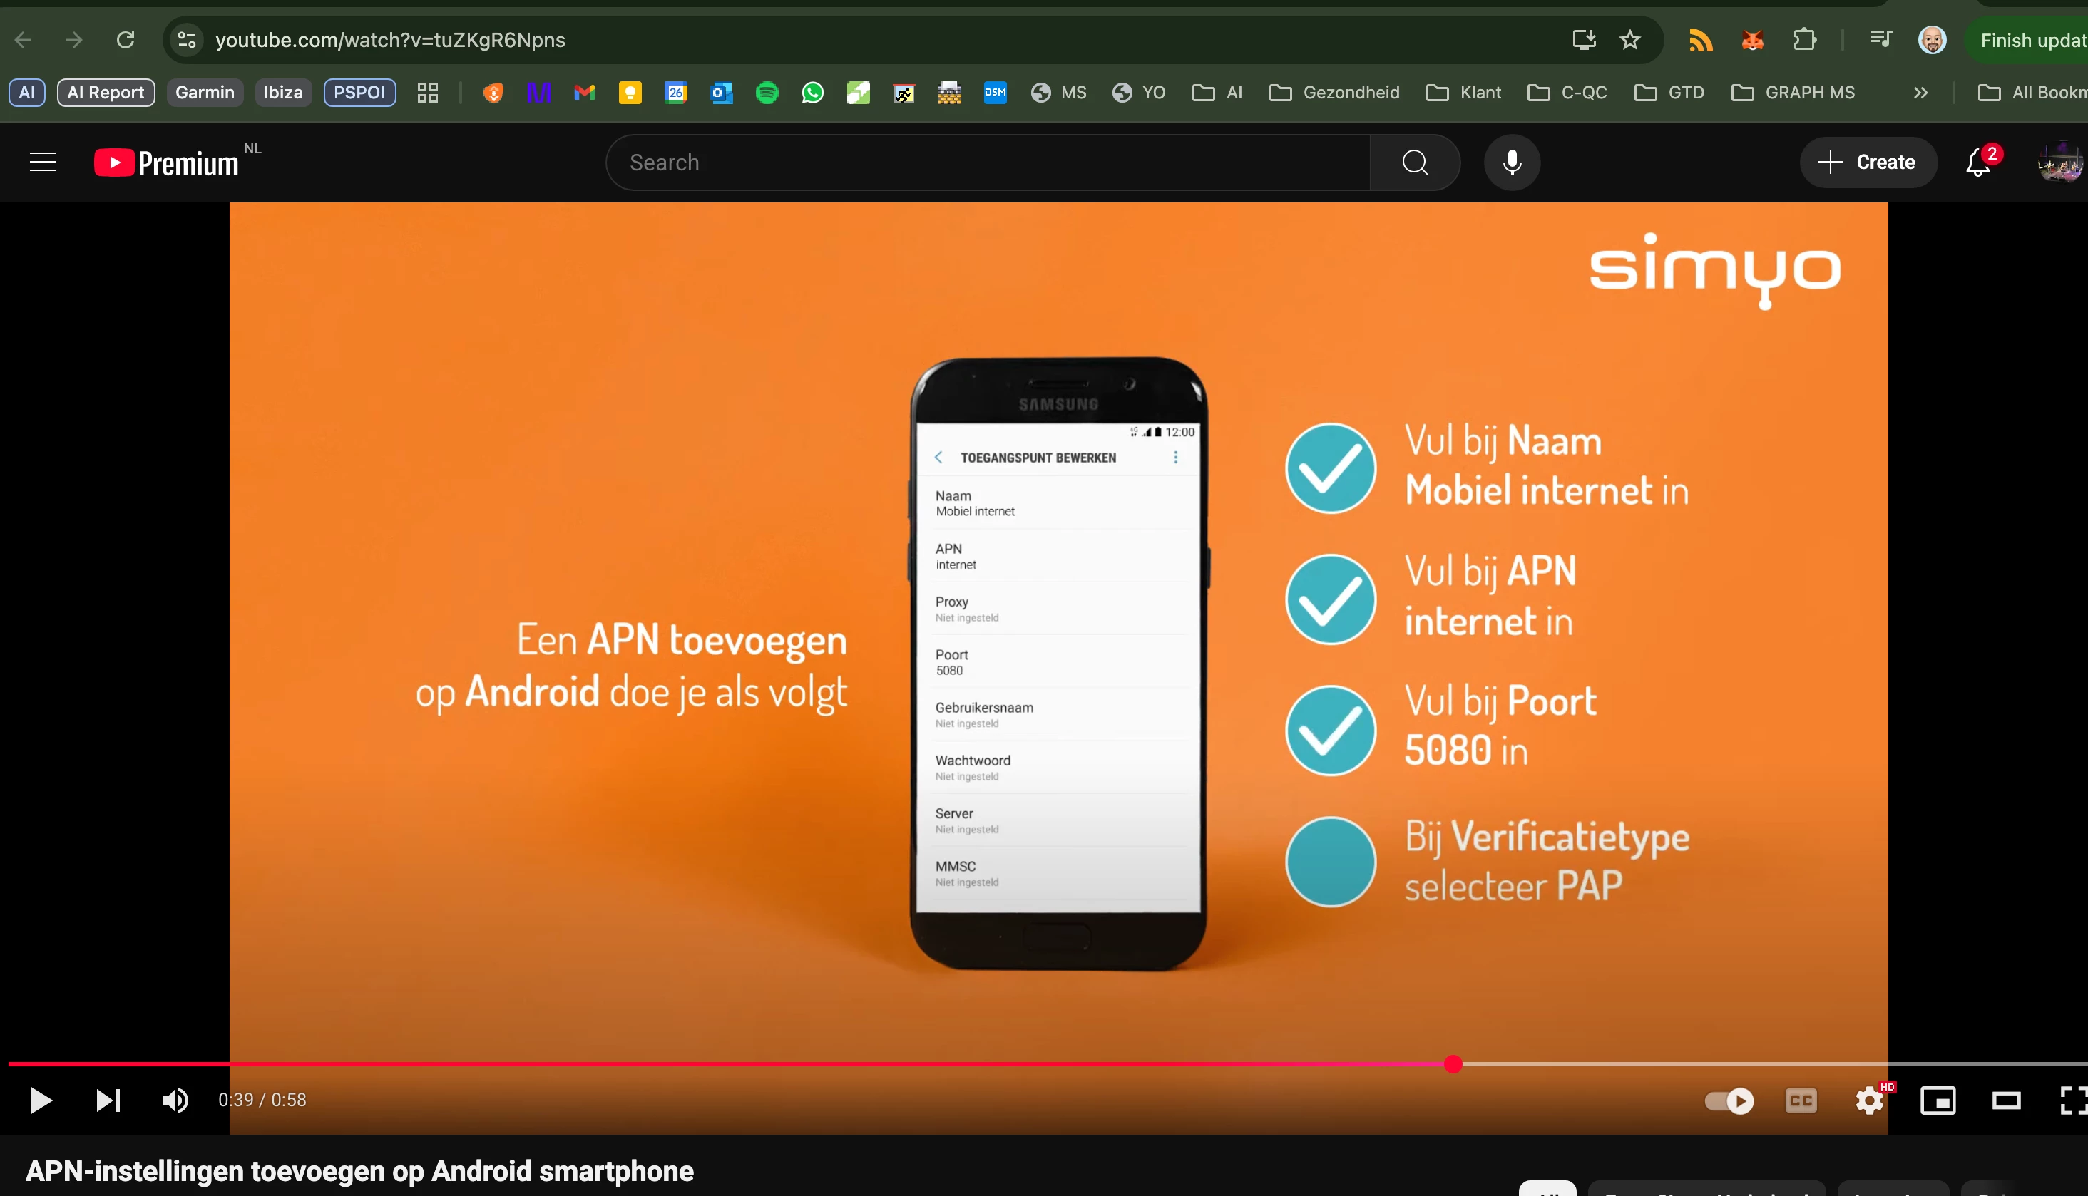This screenshot has height=1196, width=2088.
Task: Expand the Gezondheid bookmarks folder
Action: point(1334,93)
